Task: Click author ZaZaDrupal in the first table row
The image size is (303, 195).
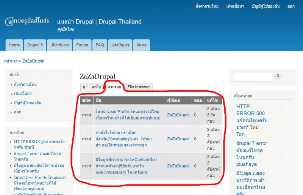Action: (x=178, y=115)
